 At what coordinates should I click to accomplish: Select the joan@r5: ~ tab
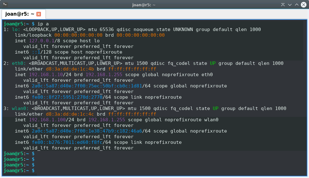pyautogui.click(x=19, y=14)
